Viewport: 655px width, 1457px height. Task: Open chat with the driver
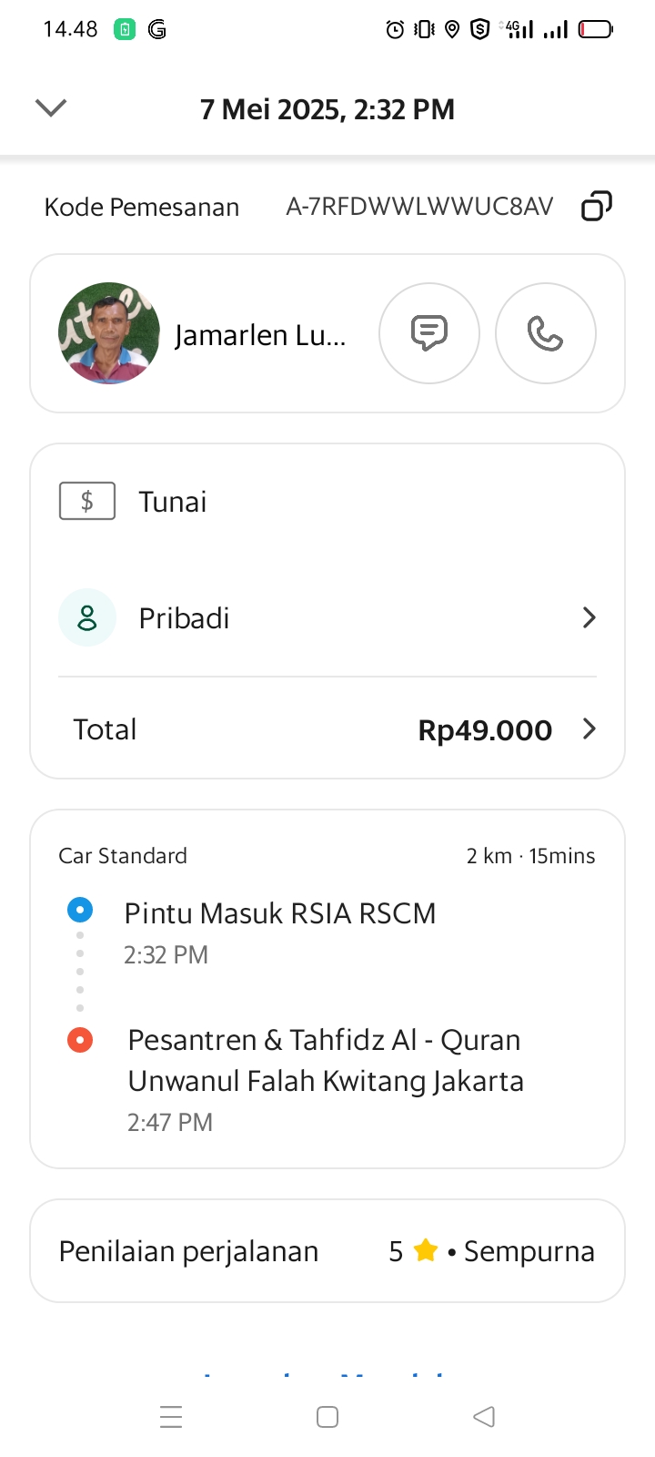click(x=429, y=333)
